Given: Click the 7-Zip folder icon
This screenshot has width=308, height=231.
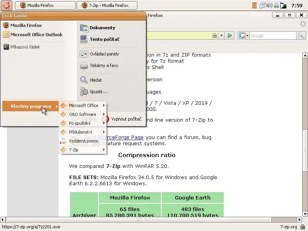Looking at the screenshot, I should point(63,150).
